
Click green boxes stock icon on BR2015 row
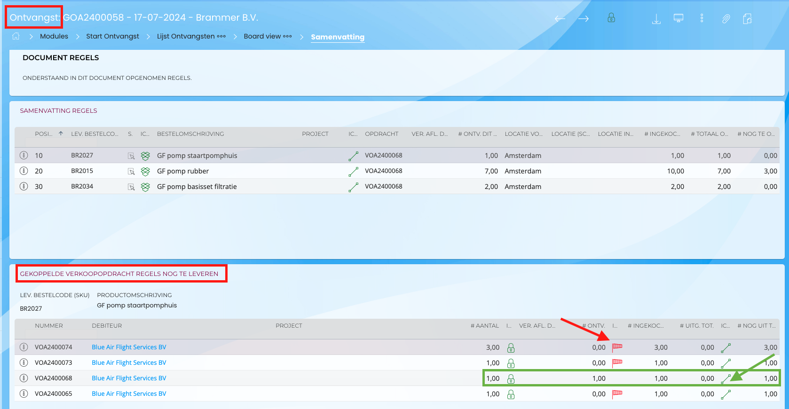pos(145,172)
